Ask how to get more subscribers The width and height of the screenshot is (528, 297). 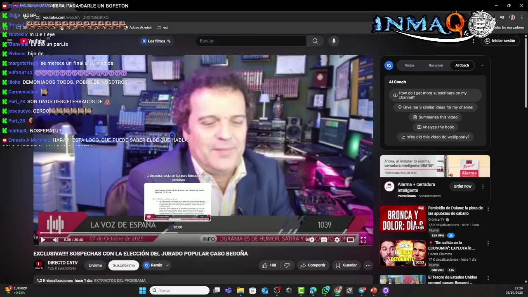435,95
